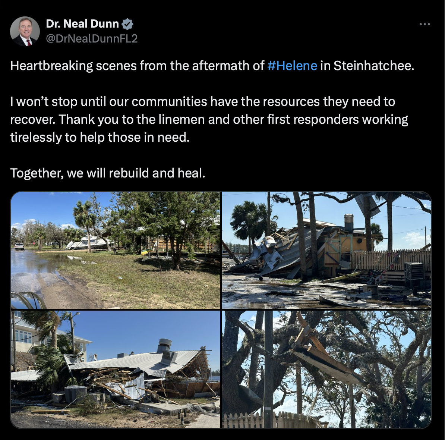View the flattened metal roof photo
Image resolution: width=445 pixels, height=440 pixels.
click(x=116, y=369)
